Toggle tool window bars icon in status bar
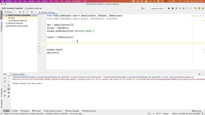 (x=2, y=114)
